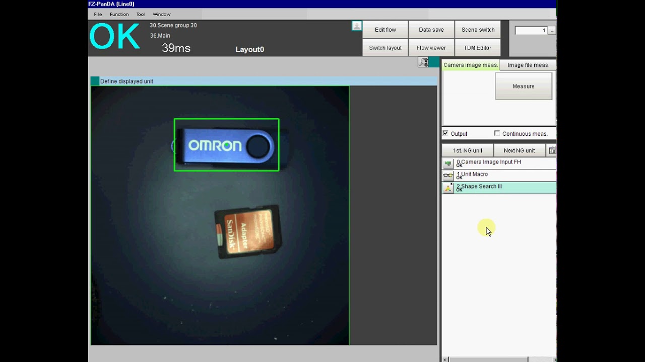This screenshot has height=362, width=645.
Task: Open the Flow viewer
Action: pyautogui.click(x=431, y=48)
